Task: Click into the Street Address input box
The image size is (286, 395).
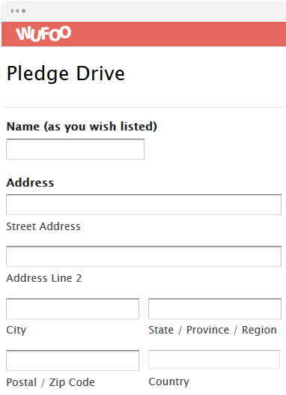Action: pos(144,205)
